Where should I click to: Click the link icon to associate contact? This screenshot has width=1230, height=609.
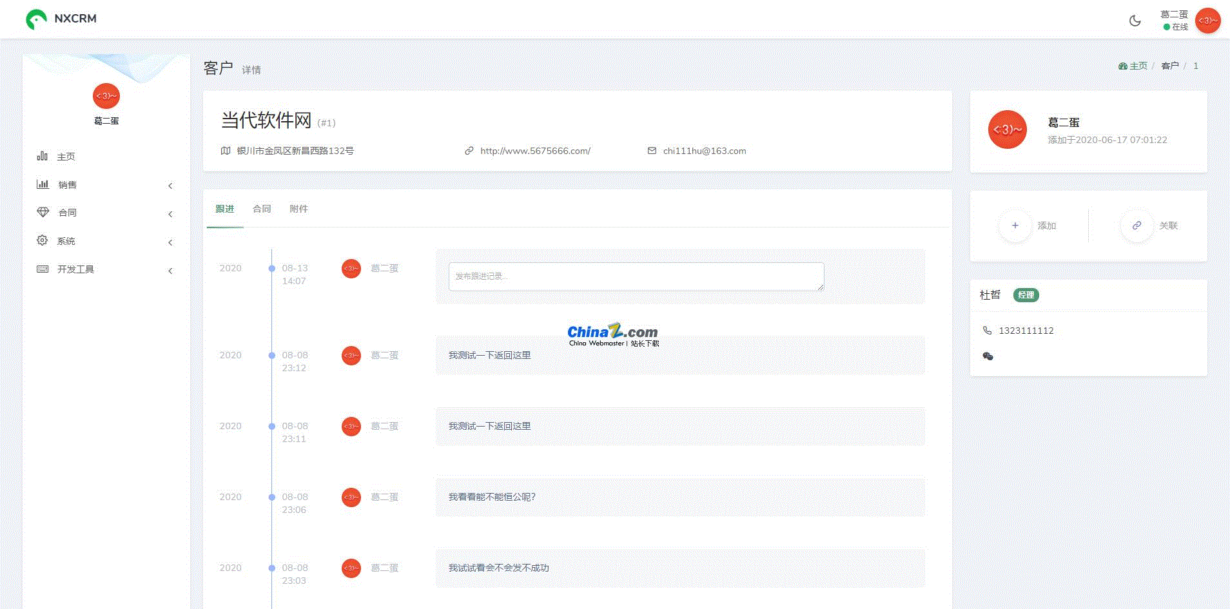(x=1137, y=226)
